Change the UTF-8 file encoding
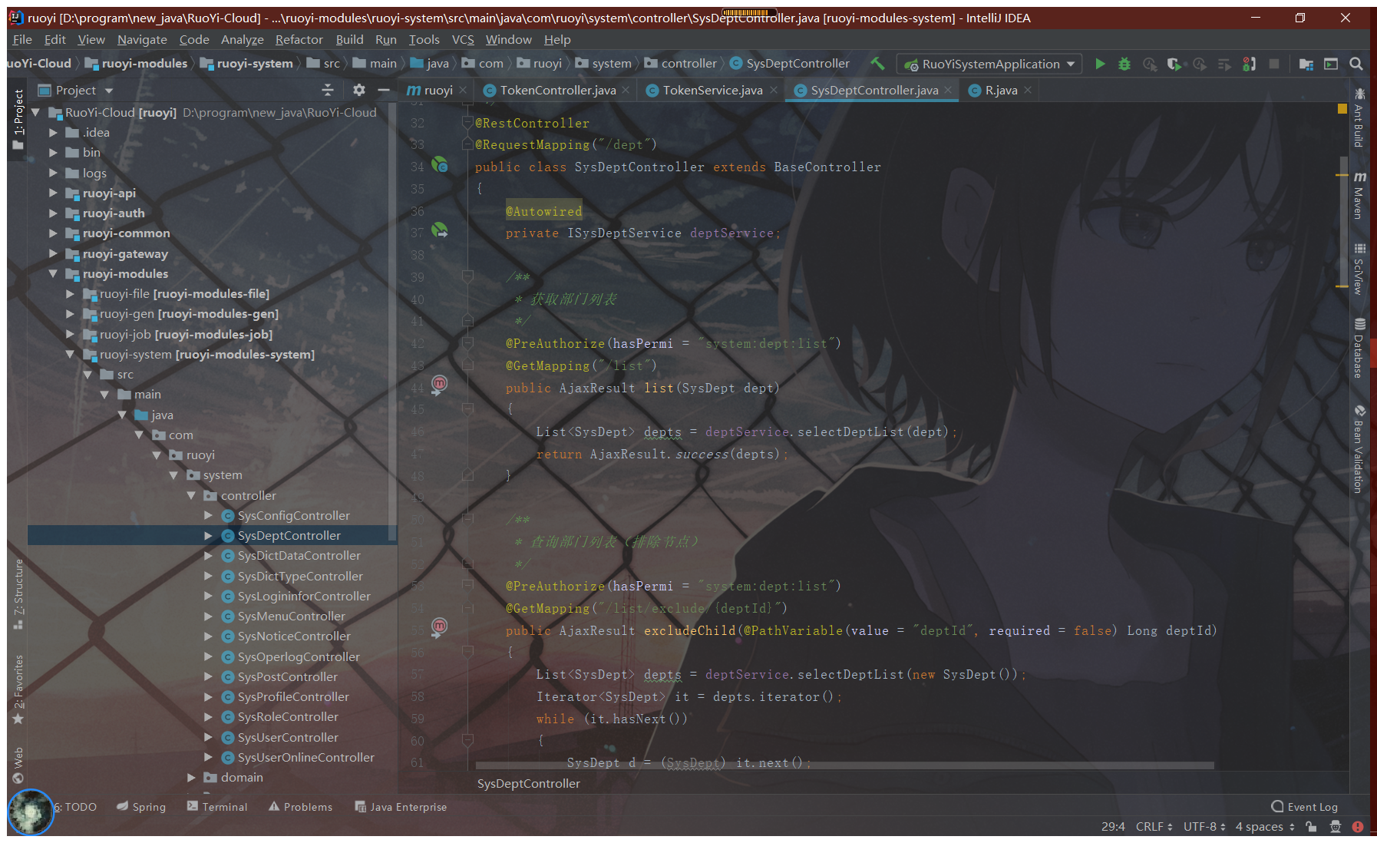 1204,826
